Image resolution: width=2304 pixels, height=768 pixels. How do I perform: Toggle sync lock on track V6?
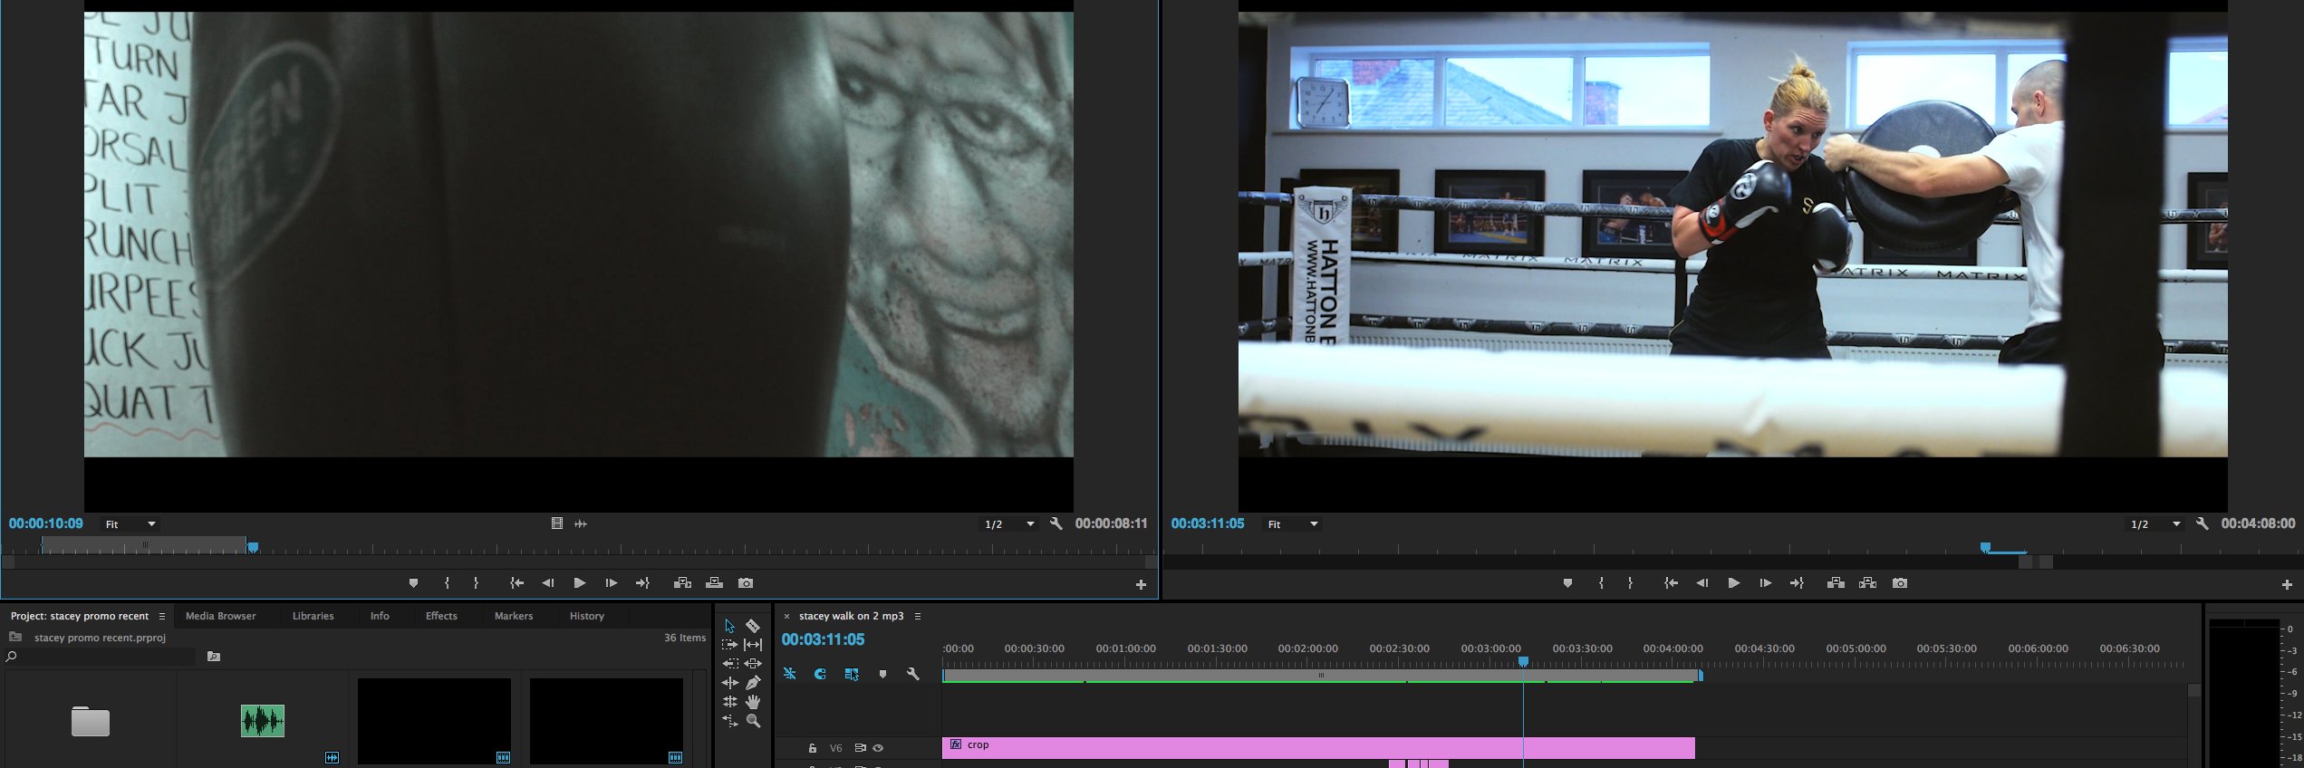pos(860,748)
